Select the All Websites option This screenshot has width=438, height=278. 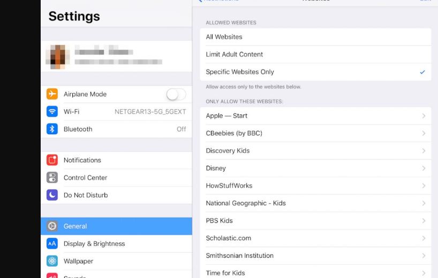coord(315,37)
